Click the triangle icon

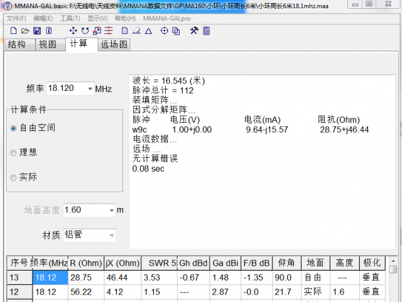point(148,31)
